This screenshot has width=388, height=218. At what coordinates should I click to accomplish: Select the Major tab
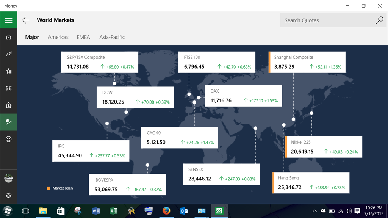click(x=32, y=37)
